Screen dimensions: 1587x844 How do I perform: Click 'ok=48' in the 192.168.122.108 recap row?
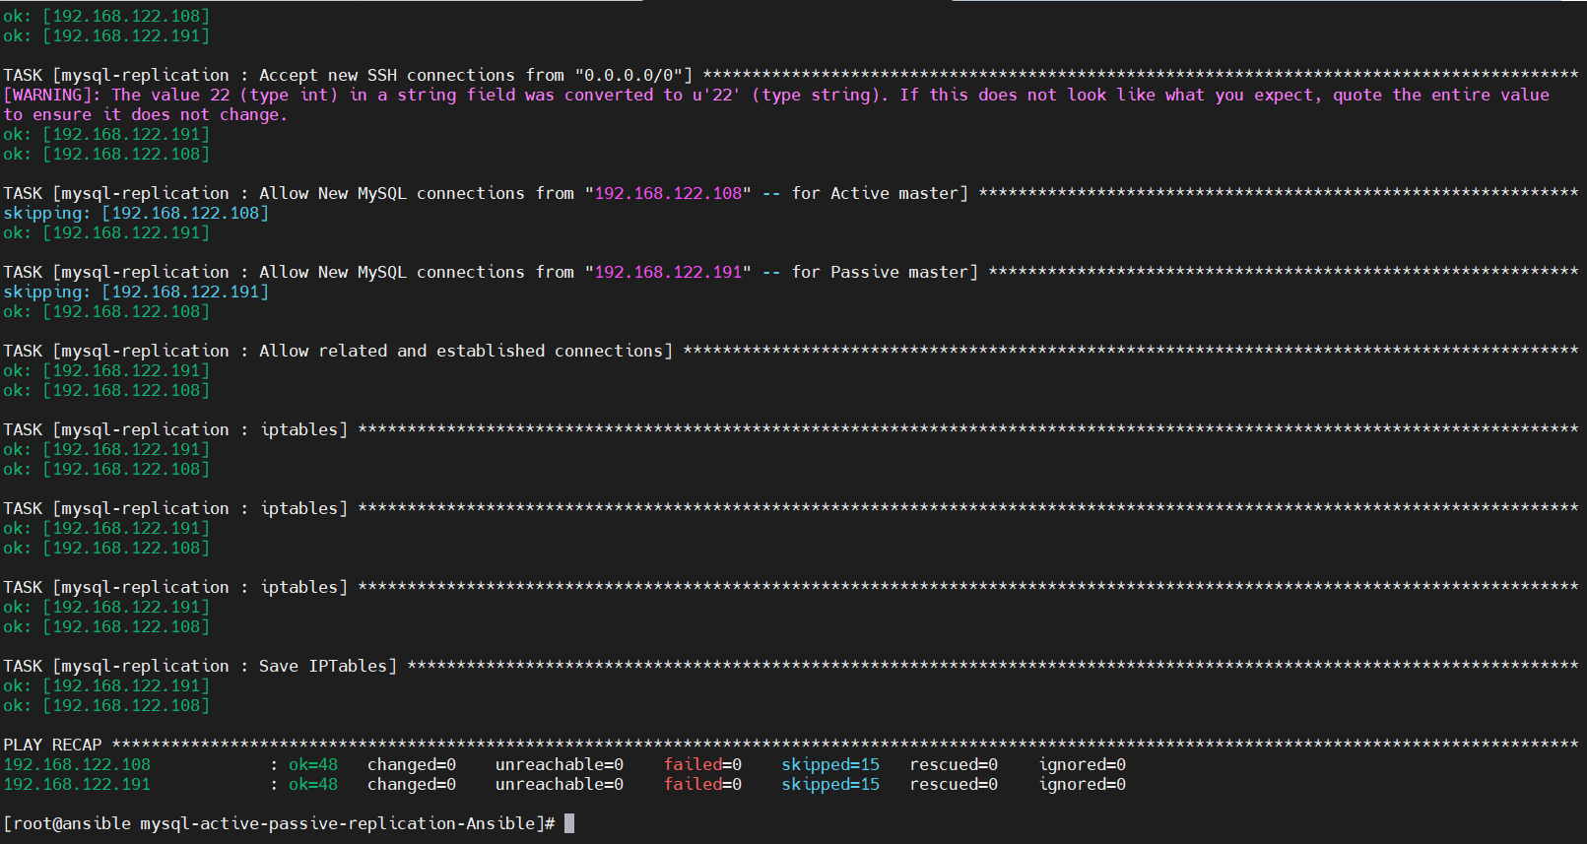(313, 764)
